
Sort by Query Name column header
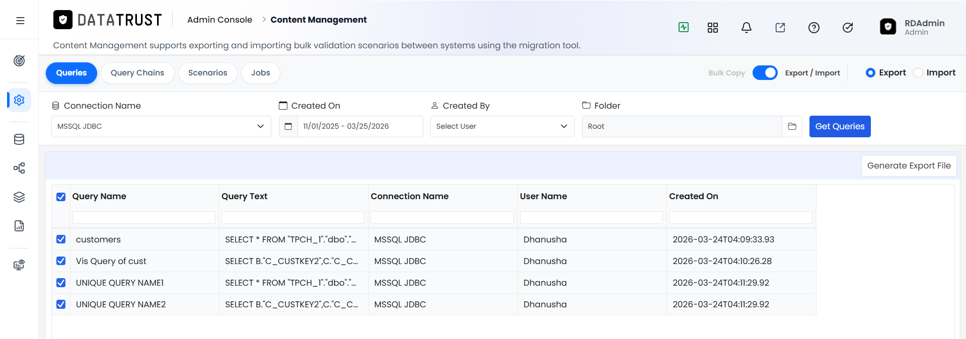tap(99, 196)
